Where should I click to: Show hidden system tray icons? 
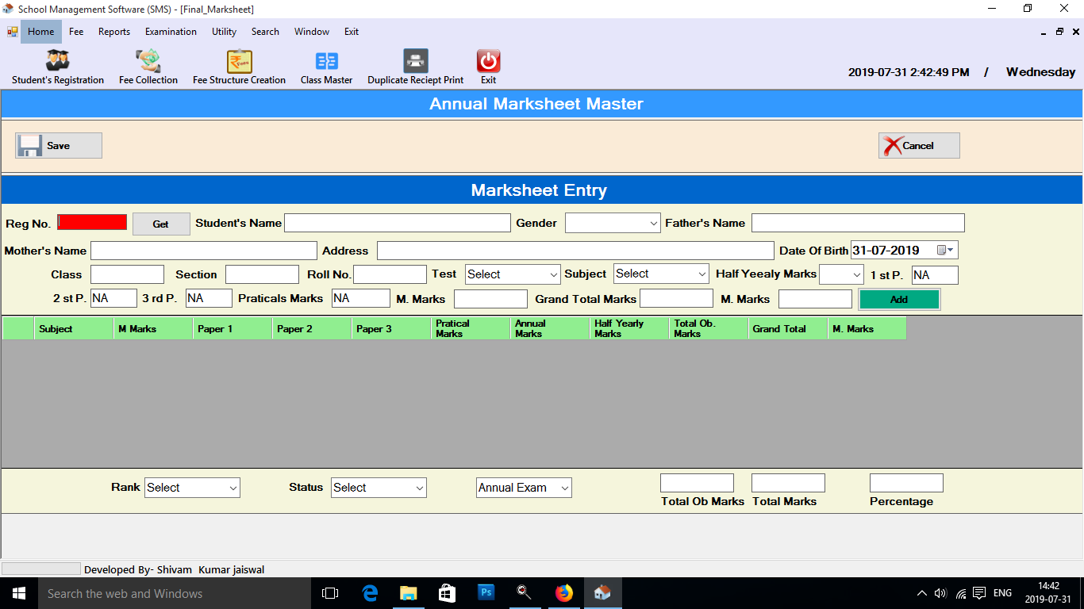[x=922, y=593]
